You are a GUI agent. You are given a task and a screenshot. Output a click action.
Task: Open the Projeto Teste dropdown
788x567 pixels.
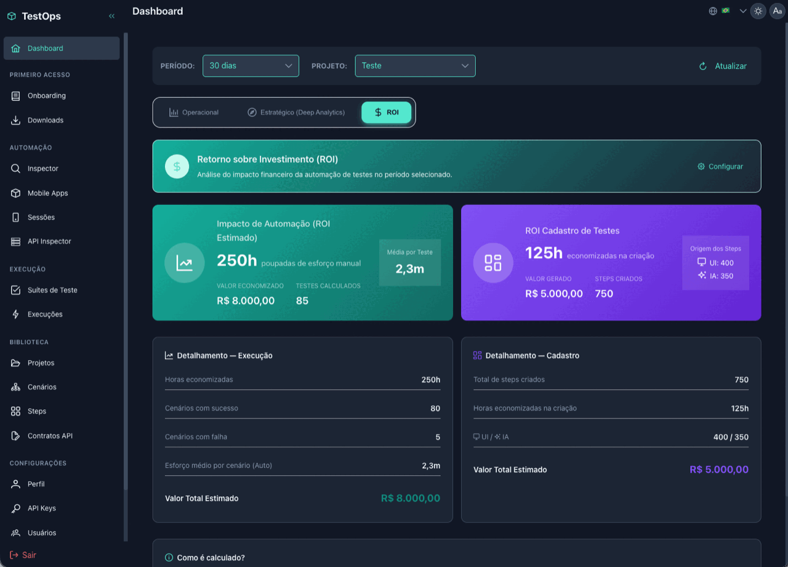click(x=415, y=66)
